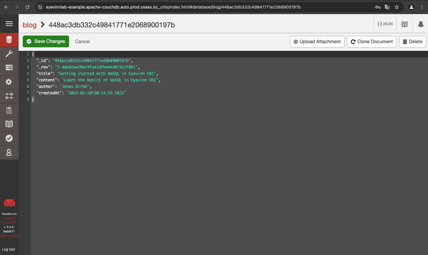Open the Databases section in sidebar

[x=9, y=40]
